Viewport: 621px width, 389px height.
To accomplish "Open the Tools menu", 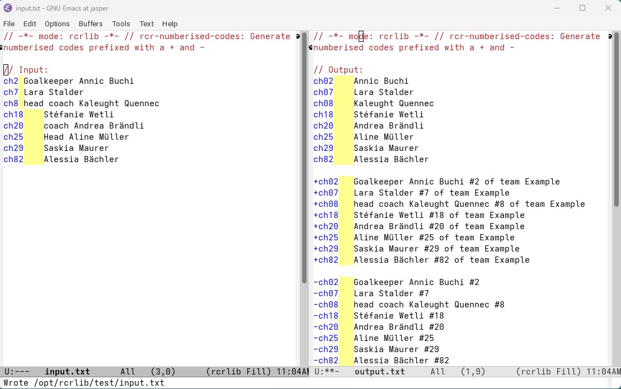I will [x=121, y=23].
